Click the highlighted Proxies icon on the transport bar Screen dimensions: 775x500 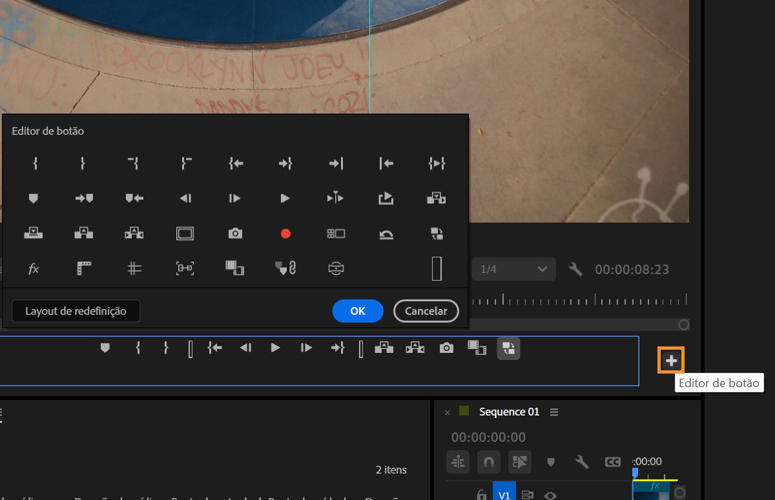coord(508,348)
